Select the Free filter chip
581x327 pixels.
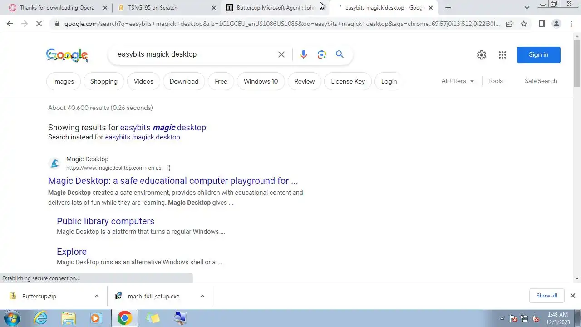tap(221, 81)
